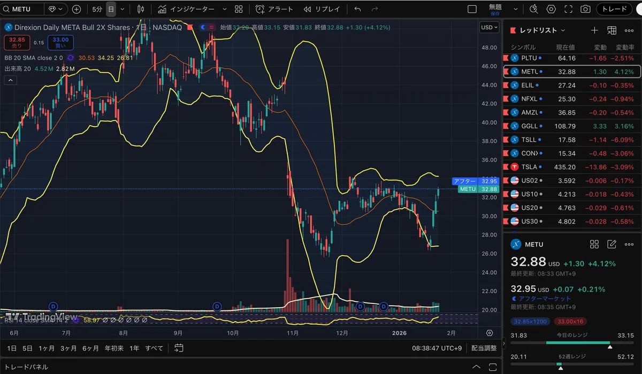642x374 pixels.
Task: Expand the indicator favorites dropdown arrow
Action: tap(224, 9)
